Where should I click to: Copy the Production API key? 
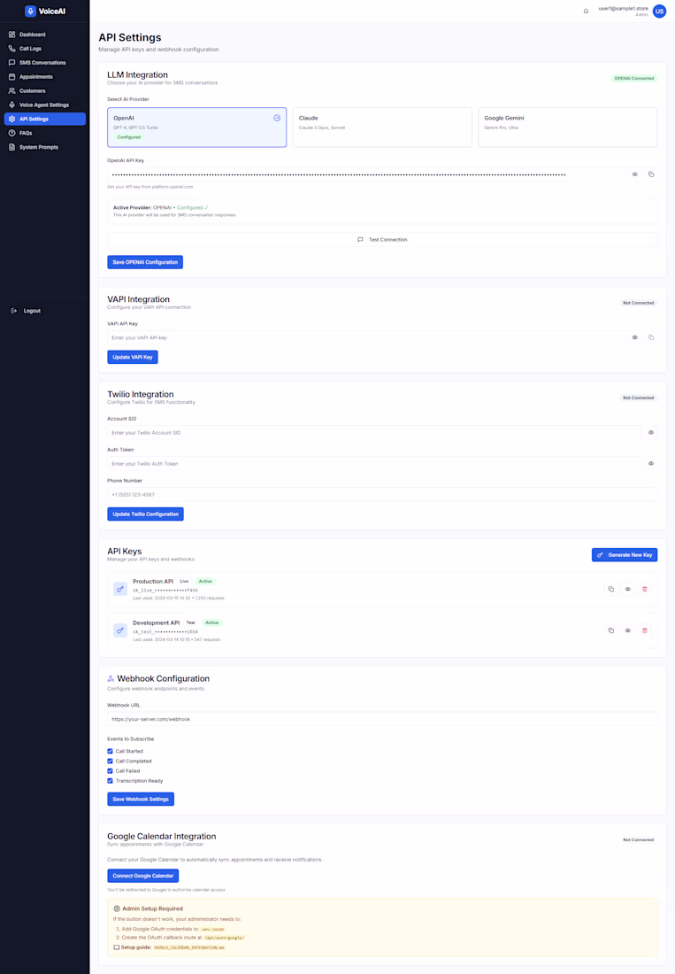pos(611,589)
